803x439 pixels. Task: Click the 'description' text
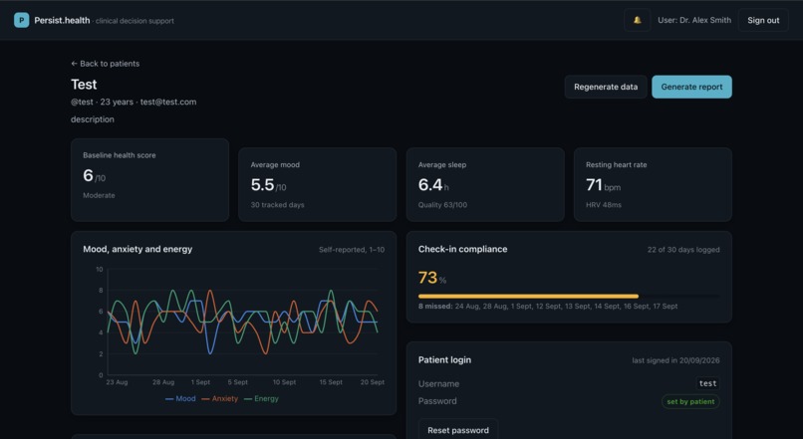tap(93, 119)
